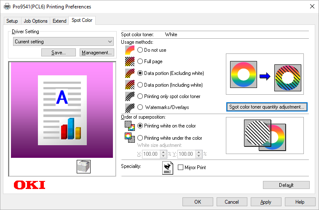Click the Mirror Print speciality icon

(x=168, y=168)
